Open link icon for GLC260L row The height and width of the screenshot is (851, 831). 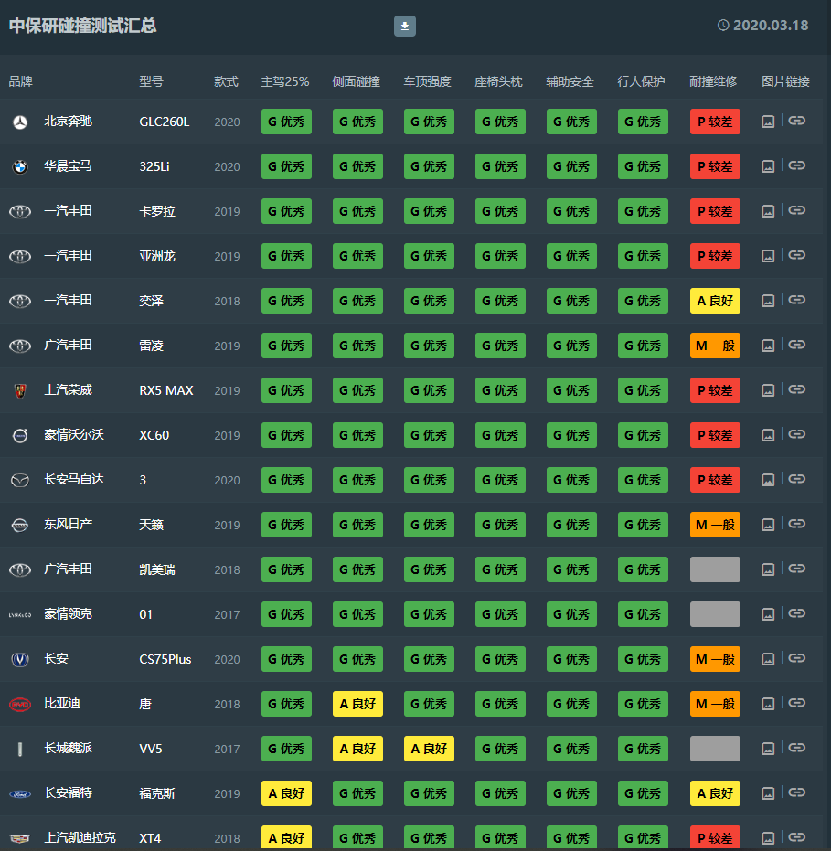point(797,121)
